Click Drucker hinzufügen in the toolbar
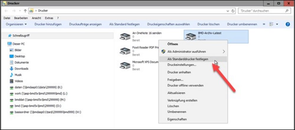 [x=48, y=24]
